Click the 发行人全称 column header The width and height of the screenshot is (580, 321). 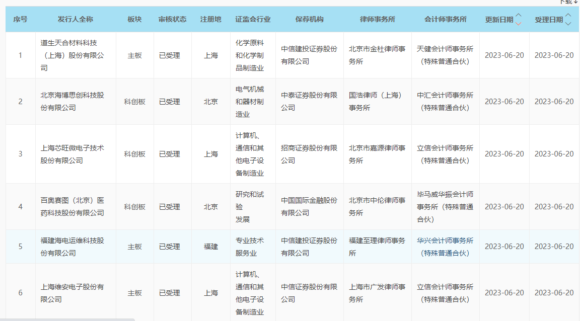[76, 19]
